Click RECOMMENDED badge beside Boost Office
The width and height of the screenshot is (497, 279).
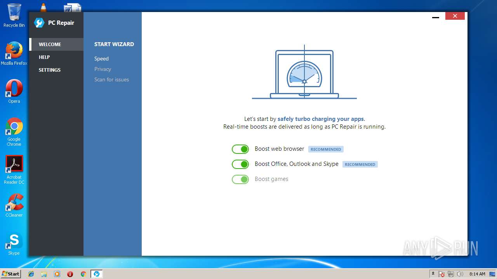coord(360,164)
